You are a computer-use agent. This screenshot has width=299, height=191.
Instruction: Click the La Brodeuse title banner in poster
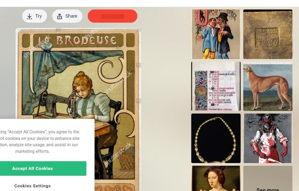pyautogui.click(x=78, y=40)
